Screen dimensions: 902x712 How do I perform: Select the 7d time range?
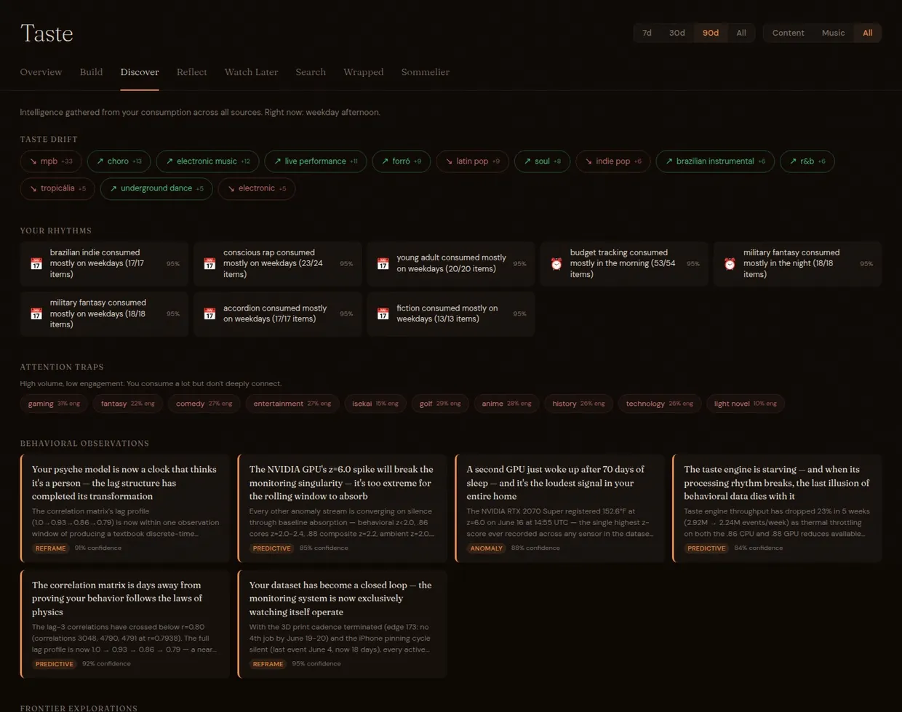pos(647,33)
